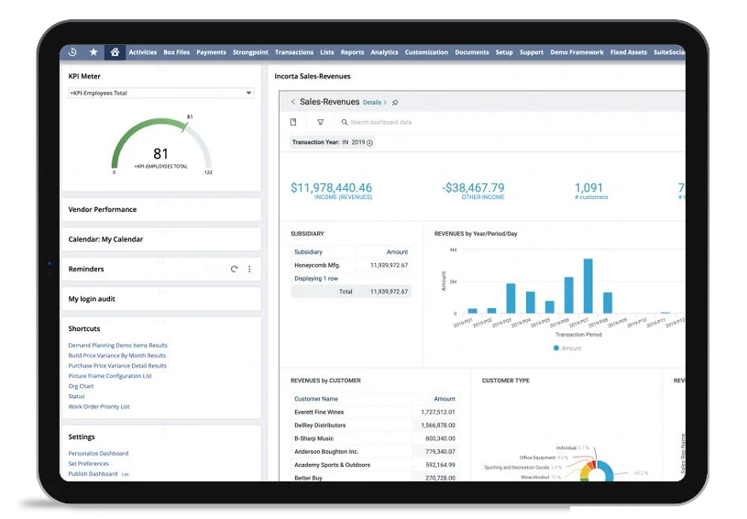747x519 pixels.
Task: Sort by the Subsidiary column header
Action: tap(308, 251)
